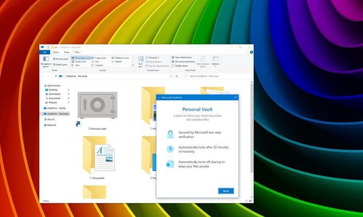
Task: Select Quick access in navigation pane
Action: pos(52,85)
